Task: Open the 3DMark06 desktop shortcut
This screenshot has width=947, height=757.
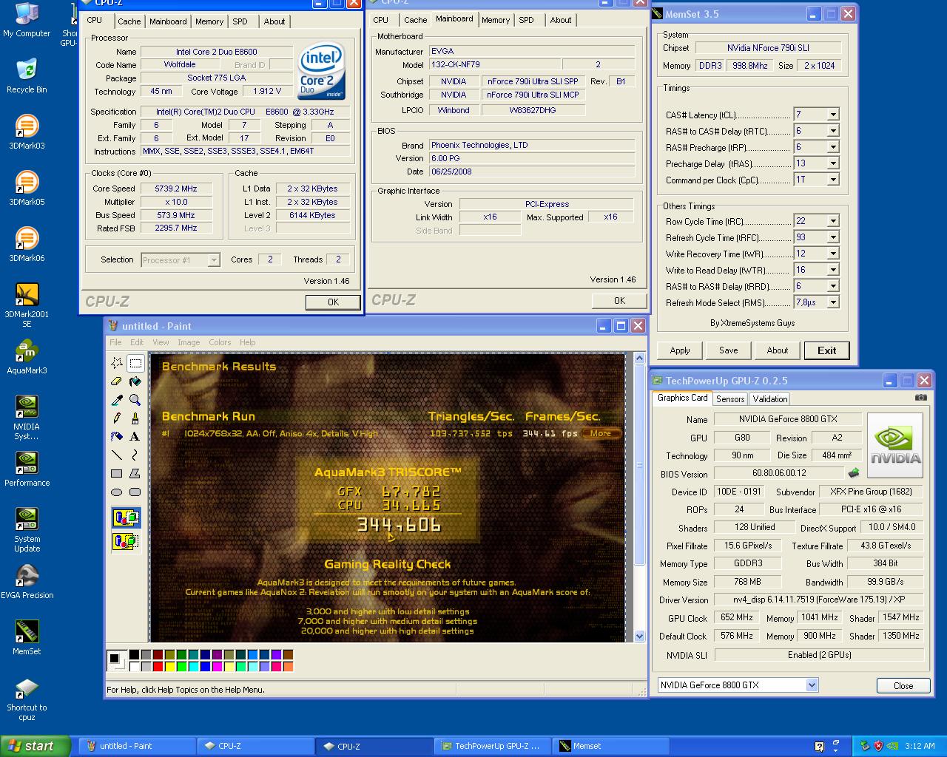Action: click(27, 244)
